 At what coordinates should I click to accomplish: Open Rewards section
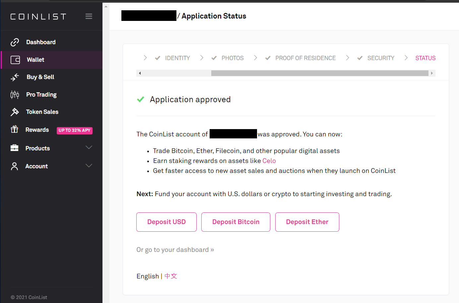37,130
